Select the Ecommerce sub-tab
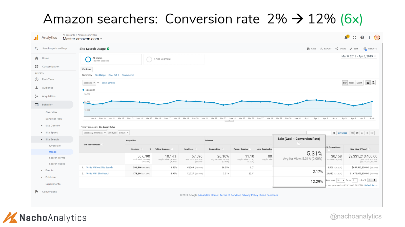Image resolution: width=405 pixels, height=227 pixels. [128, 75]
